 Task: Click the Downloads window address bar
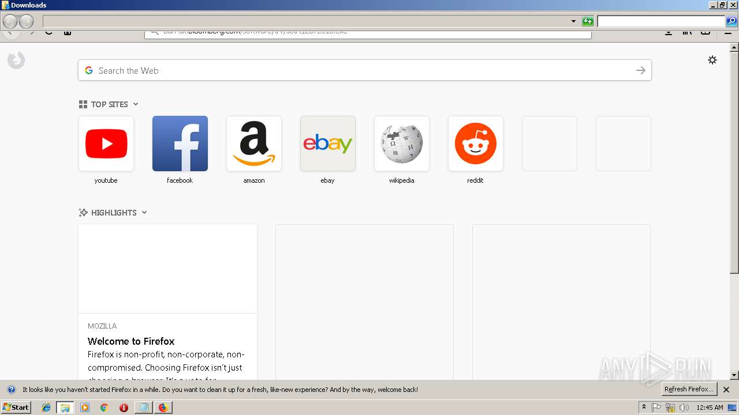coord(306,21)
